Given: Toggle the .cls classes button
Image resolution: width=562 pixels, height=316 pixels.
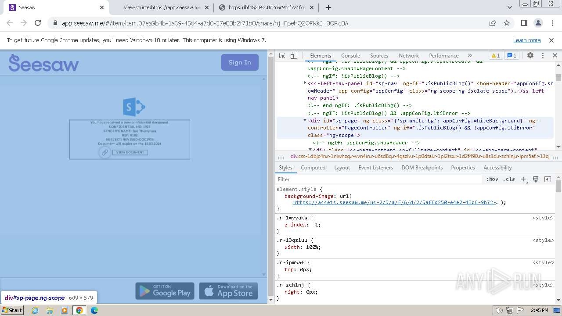Looking at the screenshot, I should pos(509,179).
